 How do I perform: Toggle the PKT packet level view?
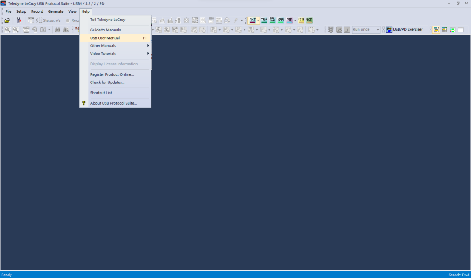(252, 20)
